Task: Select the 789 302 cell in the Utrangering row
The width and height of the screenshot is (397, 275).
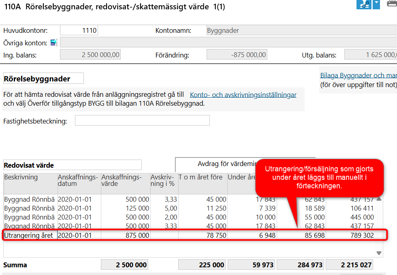Action: tap(350, 235)
